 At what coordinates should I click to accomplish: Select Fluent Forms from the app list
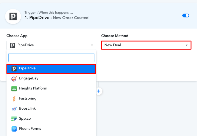[x=51, y=129]
